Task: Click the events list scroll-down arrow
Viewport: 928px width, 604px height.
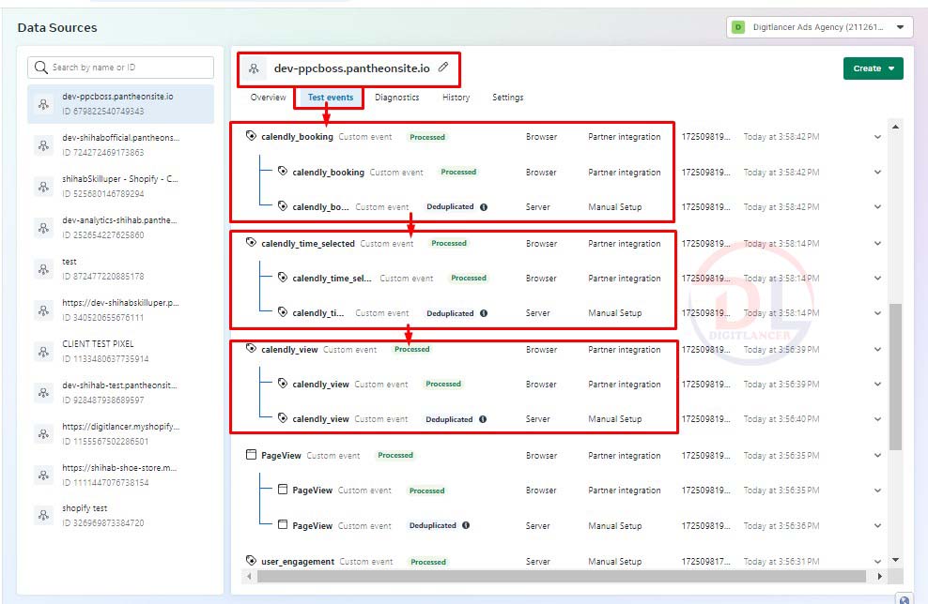Action: pos(895,560)
